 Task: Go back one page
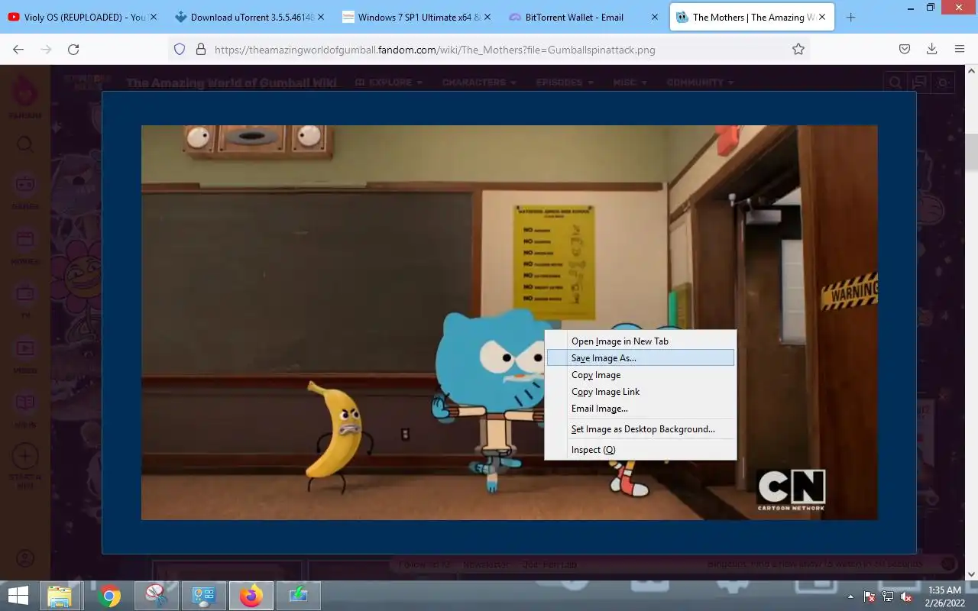point(18,49)
